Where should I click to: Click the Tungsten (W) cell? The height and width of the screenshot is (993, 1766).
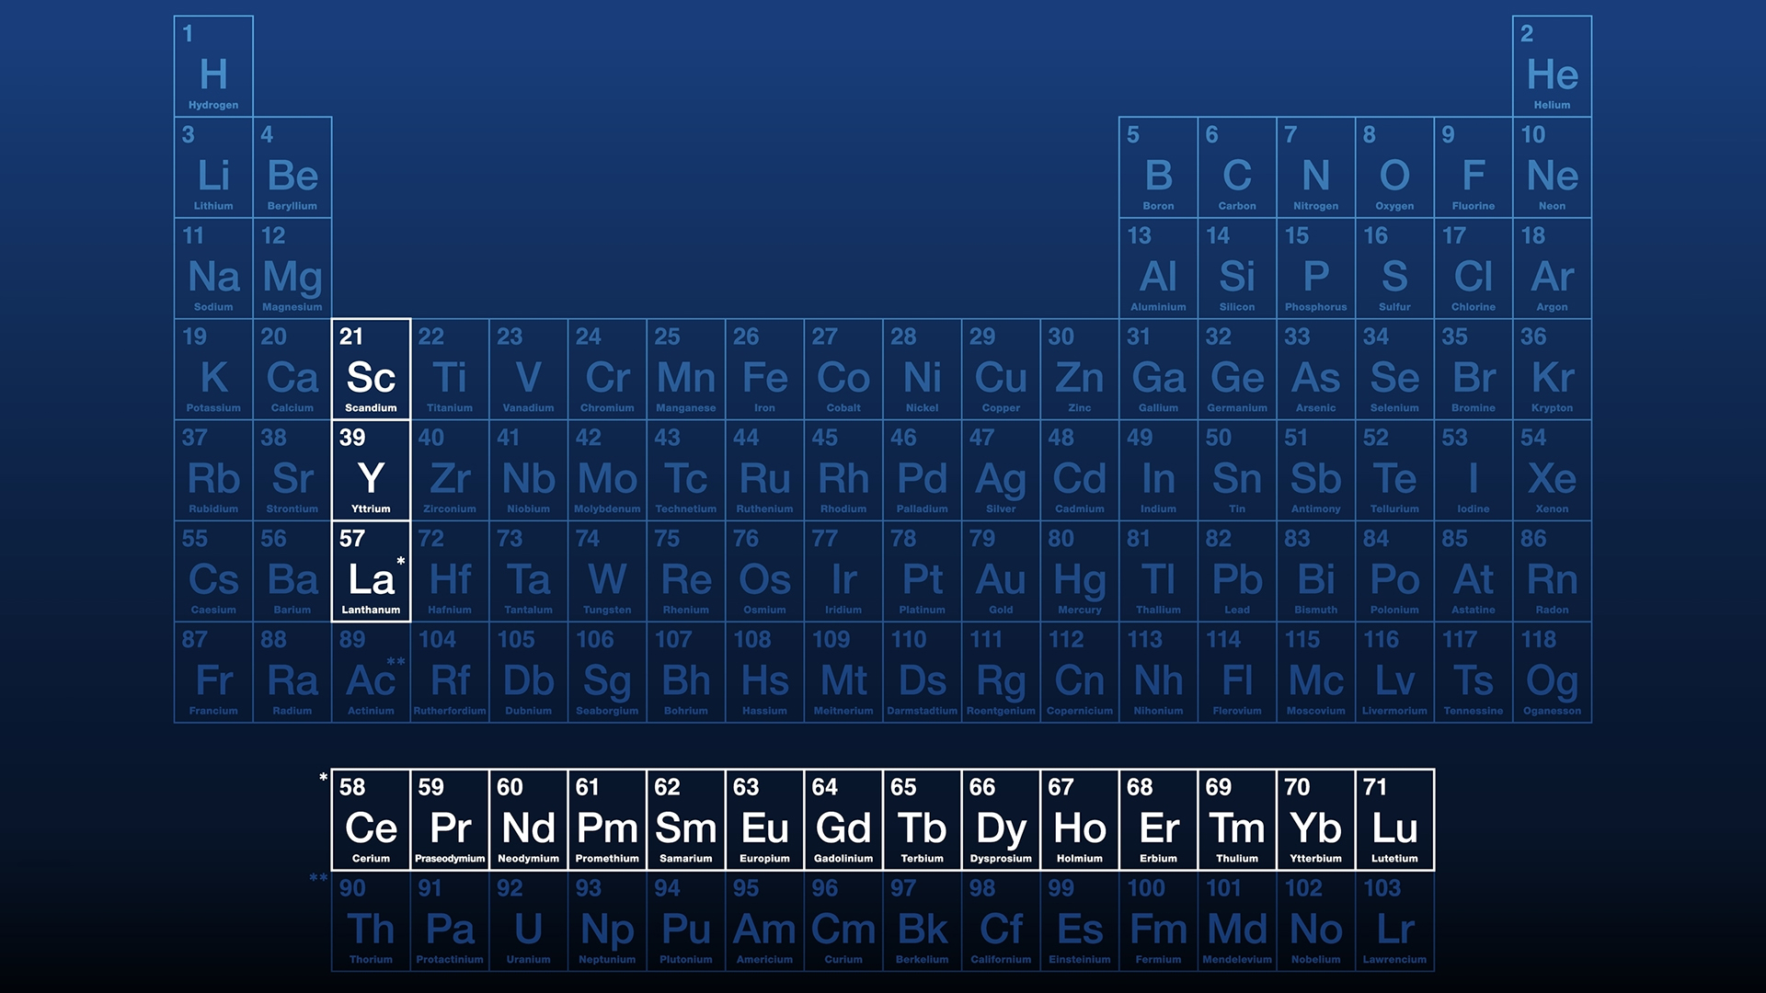(x=607, y=572)
